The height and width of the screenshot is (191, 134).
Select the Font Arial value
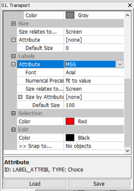pos(94,72)
